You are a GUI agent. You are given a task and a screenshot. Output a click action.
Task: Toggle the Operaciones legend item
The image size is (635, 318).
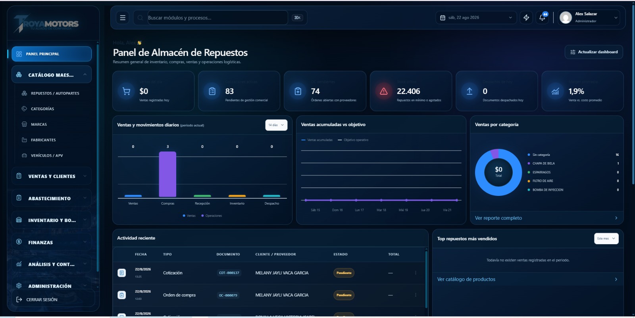pyautogui.click(x=212, y=216)
